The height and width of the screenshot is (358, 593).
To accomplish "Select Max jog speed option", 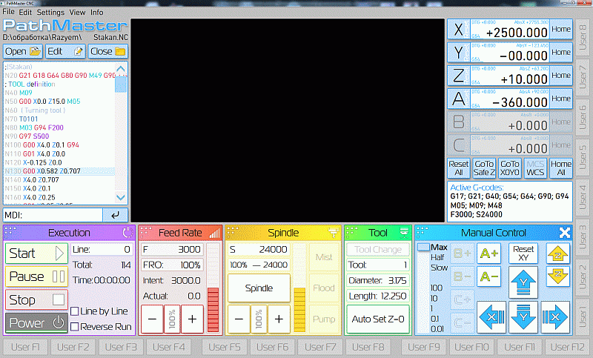I will pyautogui.click(x=439, y=248).
